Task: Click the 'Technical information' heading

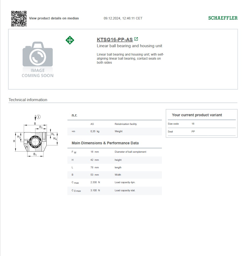Action: (28, 100)
